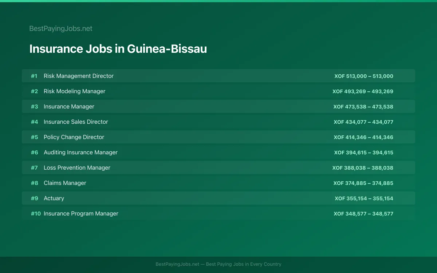Select salary XOF 414,346 – 414,346
This screenshot has height=273, width=437.
[x=363, y=137]
